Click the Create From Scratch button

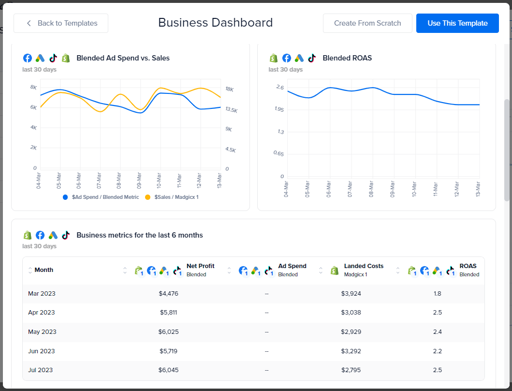[367, 23]
